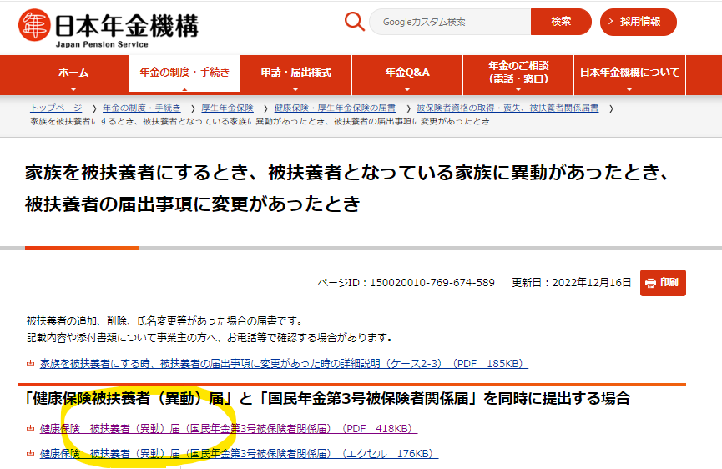The height and width of the screenshot is (469, 722).
Task: Click the 更新日：2022年12月16日 text
Action: 572,283
